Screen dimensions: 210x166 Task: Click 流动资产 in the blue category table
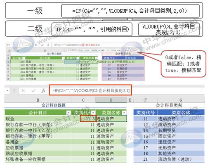point(181,125)
